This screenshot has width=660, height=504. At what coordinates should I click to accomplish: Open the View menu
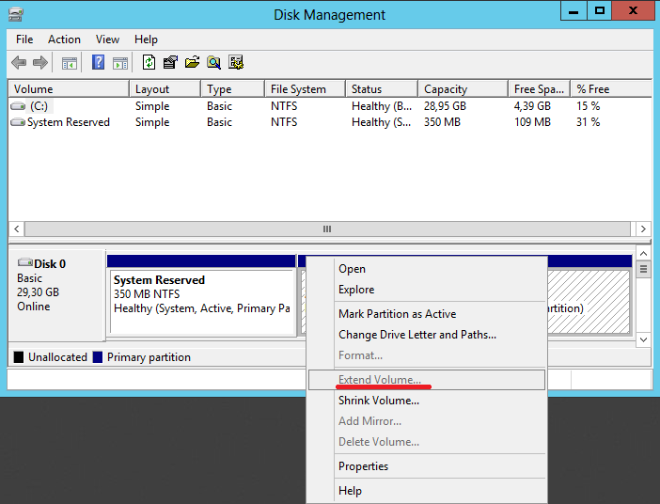(x=107, y=39)
